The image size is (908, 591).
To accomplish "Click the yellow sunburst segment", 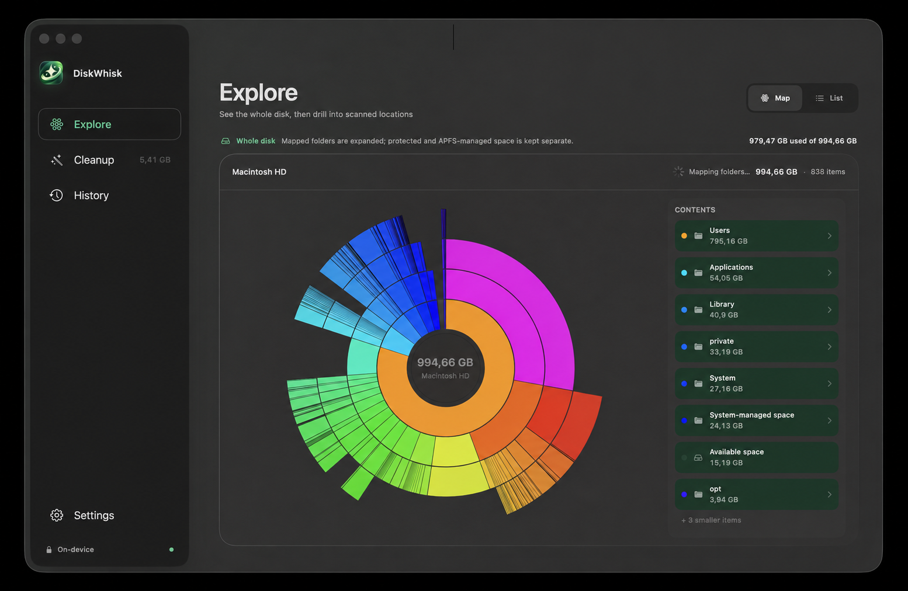I will [x=459, y=480].
